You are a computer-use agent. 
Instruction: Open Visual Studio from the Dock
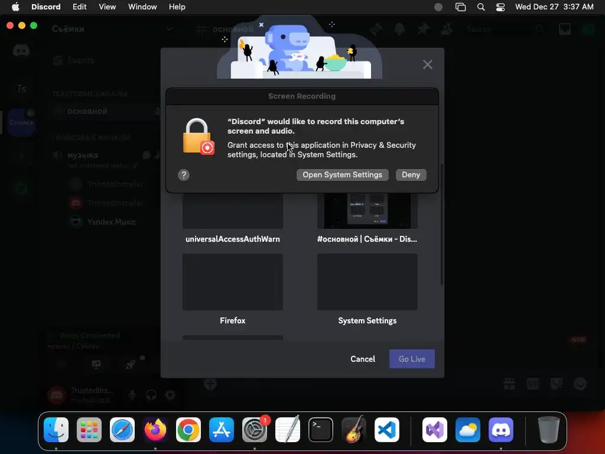(x=435, y=430)
